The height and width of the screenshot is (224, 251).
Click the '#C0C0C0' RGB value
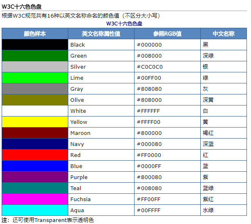(x=150, y=67)
